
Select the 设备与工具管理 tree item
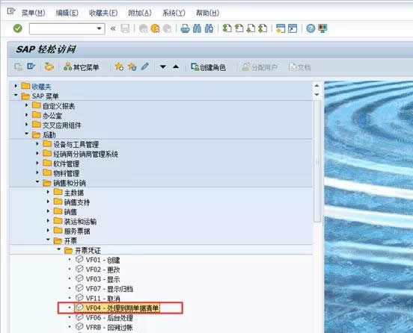76,144
